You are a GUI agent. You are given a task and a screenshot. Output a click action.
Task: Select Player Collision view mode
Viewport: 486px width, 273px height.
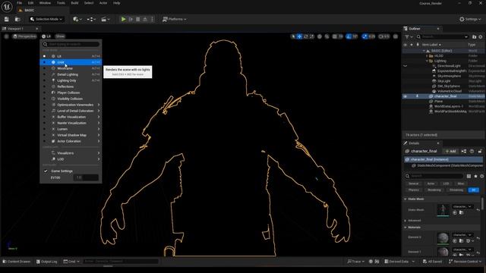coord(71,93)
